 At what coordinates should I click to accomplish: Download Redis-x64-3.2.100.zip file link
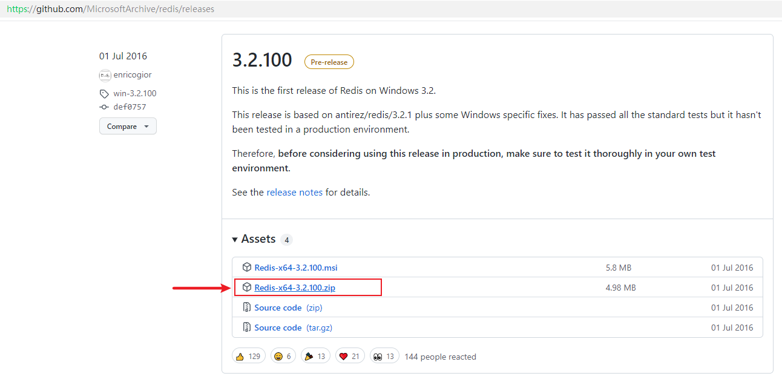[295, 288]
